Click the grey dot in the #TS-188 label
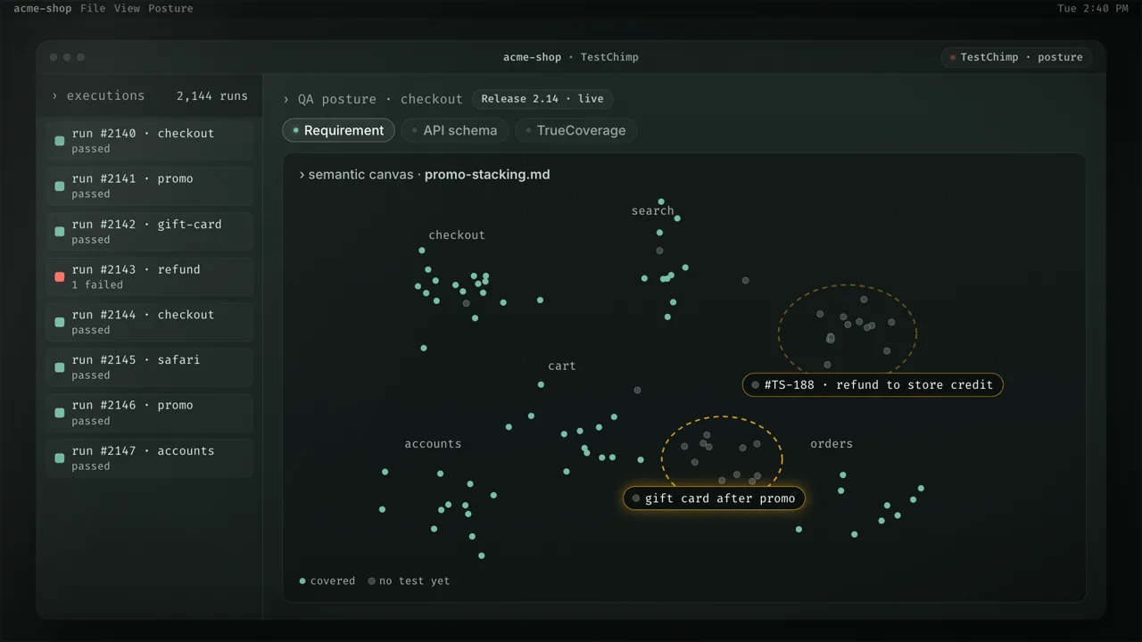Viewport: 1142px width, 642px height. 756,385
